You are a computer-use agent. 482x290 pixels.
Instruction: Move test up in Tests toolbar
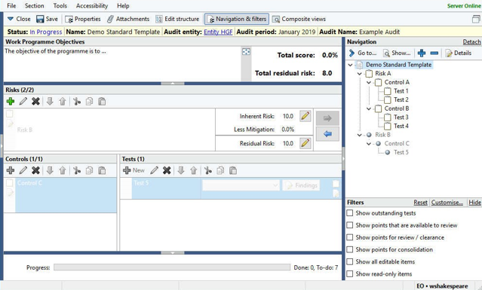click(194, 170)
